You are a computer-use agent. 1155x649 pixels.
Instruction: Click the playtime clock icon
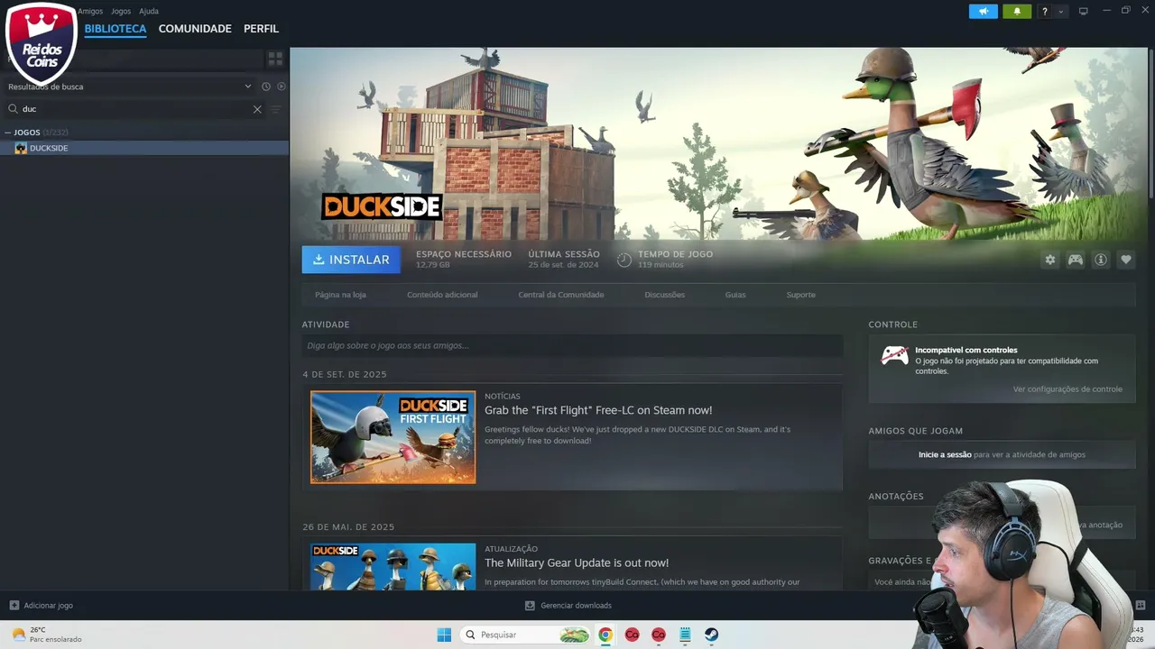[x=624, y=260]
